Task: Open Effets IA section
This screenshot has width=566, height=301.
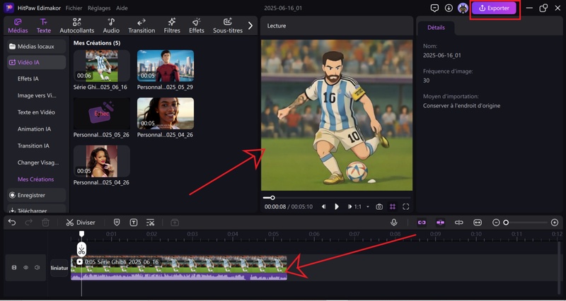Action: point(28,78)
